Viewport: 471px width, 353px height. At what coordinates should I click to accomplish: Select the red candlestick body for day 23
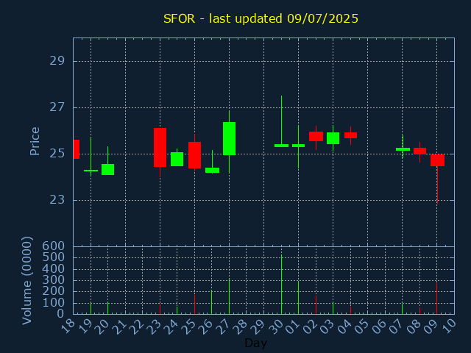(x=160, y=147)
